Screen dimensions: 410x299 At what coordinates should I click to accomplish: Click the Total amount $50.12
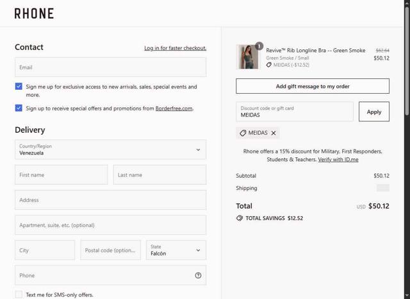(x=379, y=206)
